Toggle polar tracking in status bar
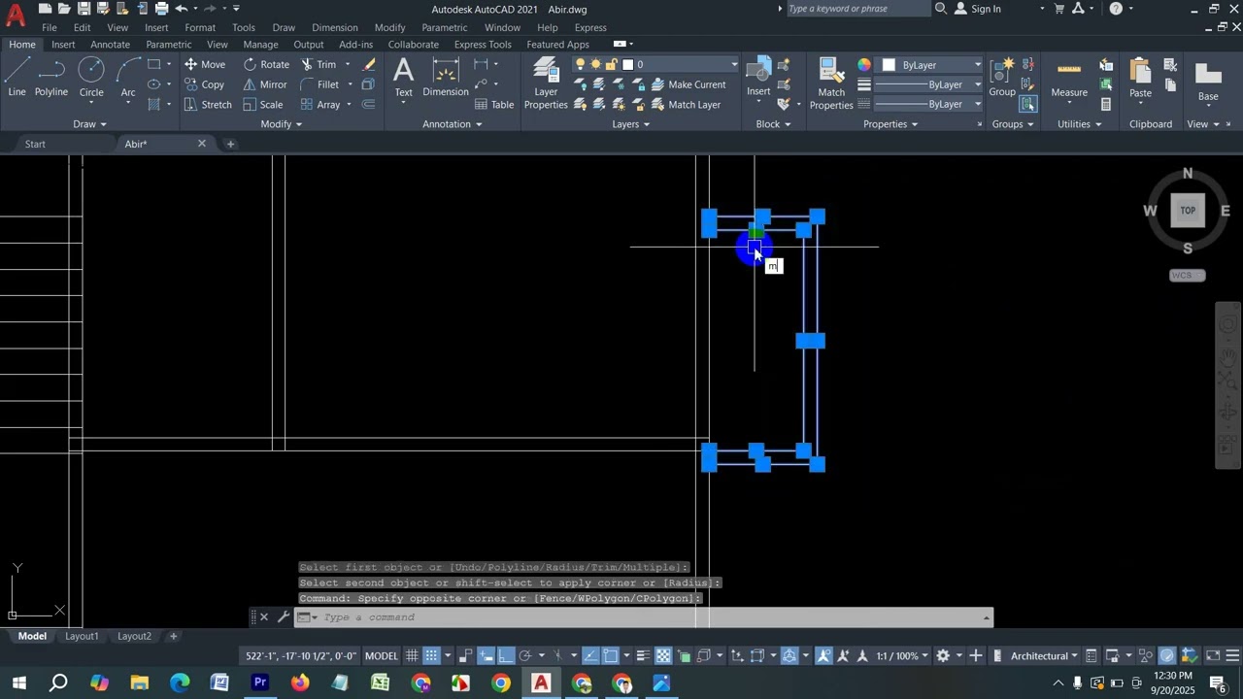The image size is (1243, 699). (x=525, y=656)
